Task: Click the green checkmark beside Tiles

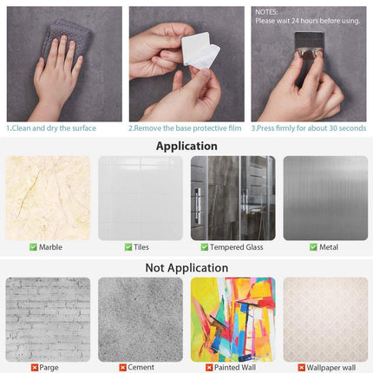Action: click(x=128, y=247)
